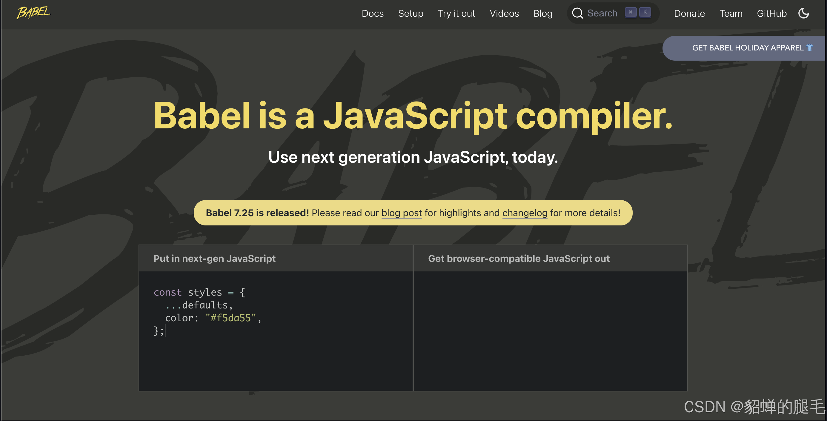Click the t-shirt icon in apparel banner
The width and height of the screenshot is (827, 421).
[809, 47]
